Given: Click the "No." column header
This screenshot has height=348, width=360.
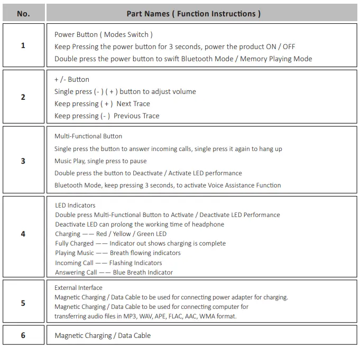Looking at the screenshot, I should pos(23,14).
